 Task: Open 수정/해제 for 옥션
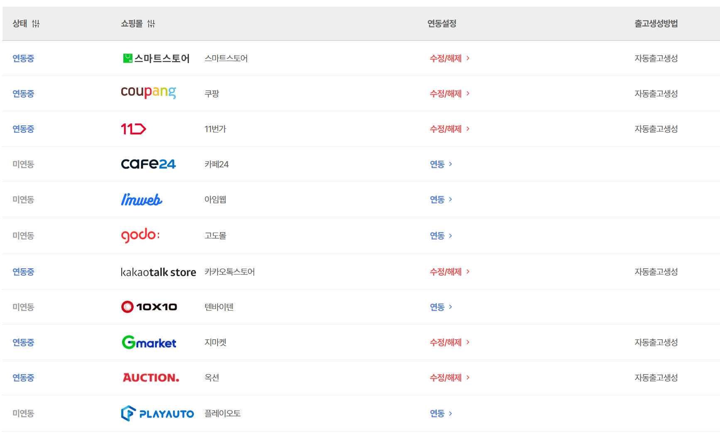pyautogui.click(x=450, y=378)
